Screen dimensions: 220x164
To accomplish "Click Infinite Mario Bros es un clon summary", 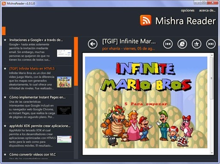I will [32, 81].
